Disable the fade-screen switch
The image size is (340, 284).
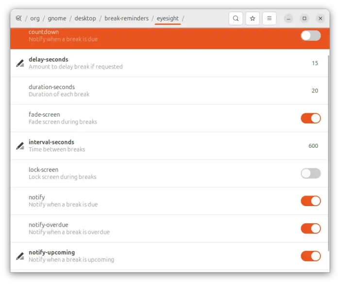click(x=310, y=118)
